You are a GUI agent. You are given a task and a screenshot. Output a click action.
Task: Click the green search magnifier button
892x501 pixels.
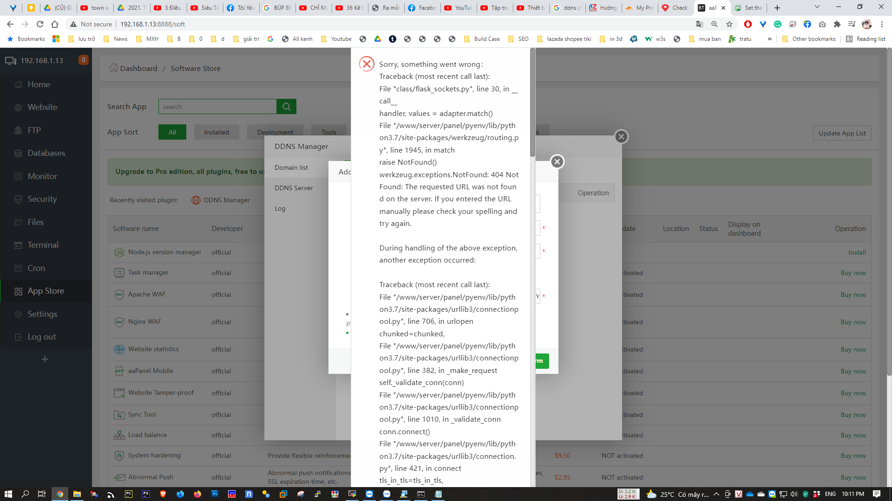(286, 107)
